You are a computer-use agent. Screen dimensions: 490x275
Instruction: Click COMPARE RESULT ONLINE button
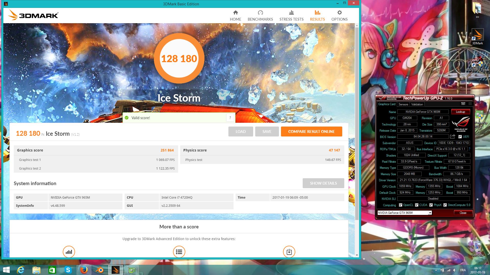tap(311, 131)
